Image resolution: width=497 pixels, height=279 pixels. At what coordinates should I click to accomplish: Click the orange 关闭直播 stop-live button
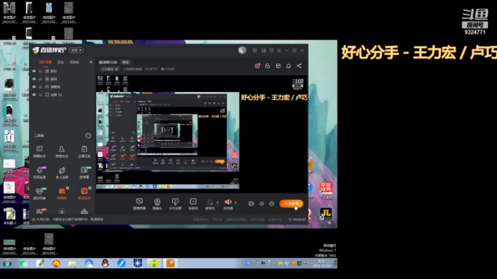click(291, 204)
